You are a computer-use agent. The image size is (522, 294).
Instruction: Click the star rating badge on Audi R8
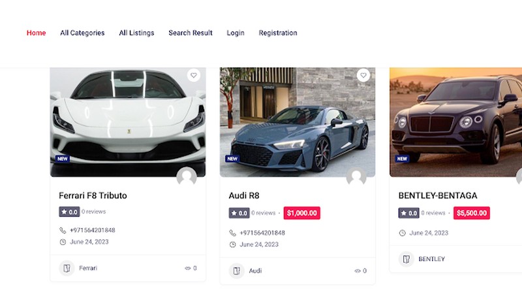pyautogui.click(x=239, y=213)
